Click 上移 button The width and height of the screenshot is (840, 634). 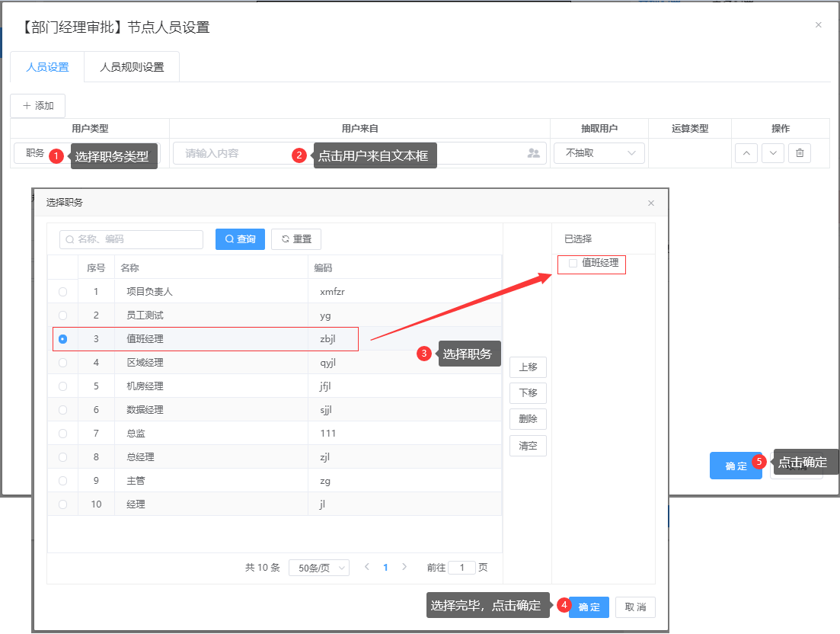pyautogui.click(x=528, y=367)
